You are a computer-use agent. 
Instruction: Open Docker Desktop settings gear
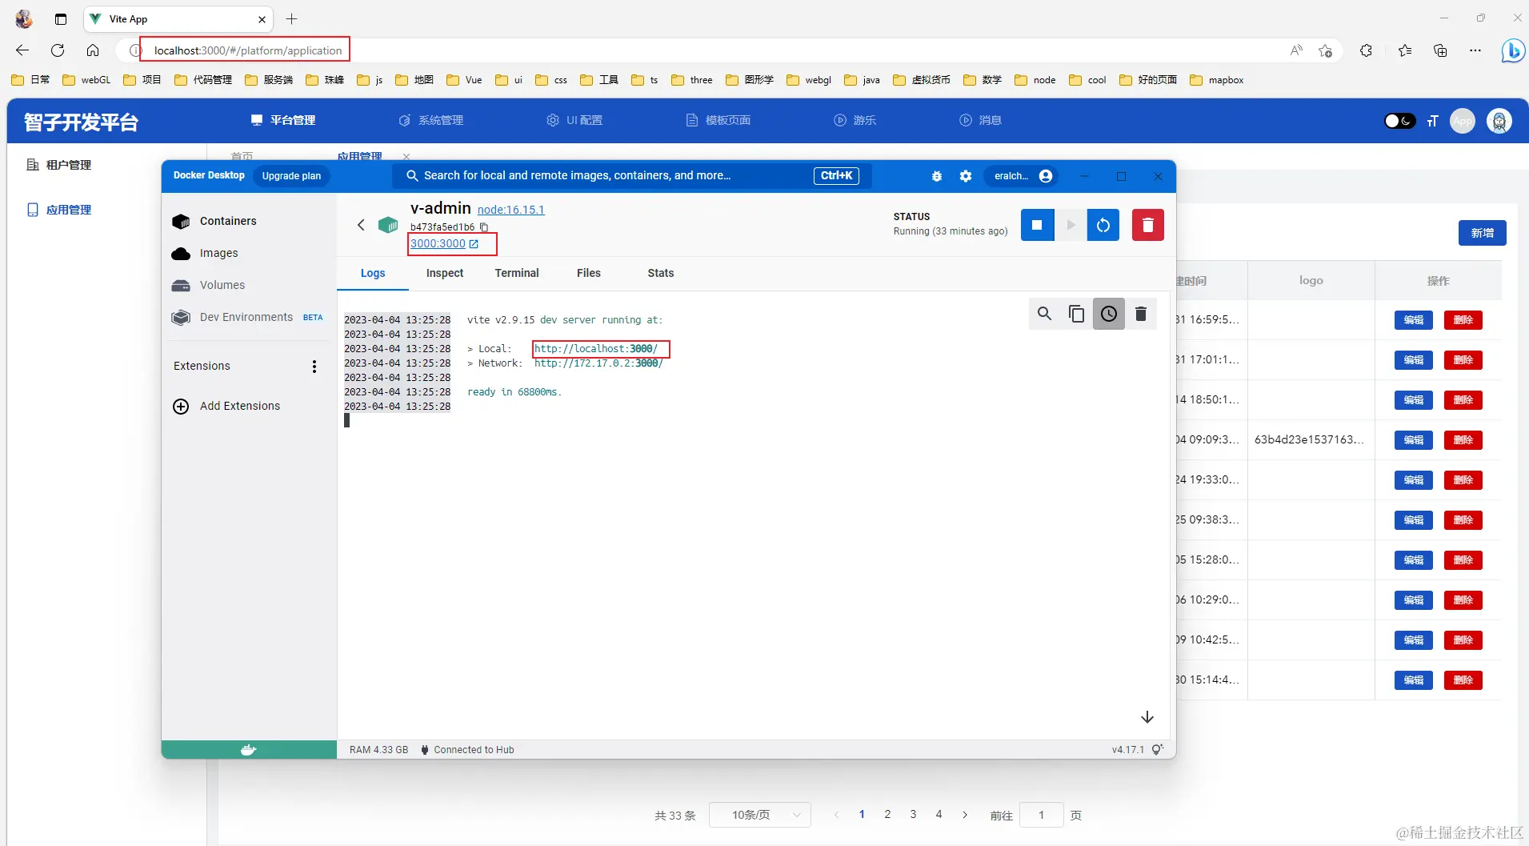pyautogui.click(x=966, y=176)
